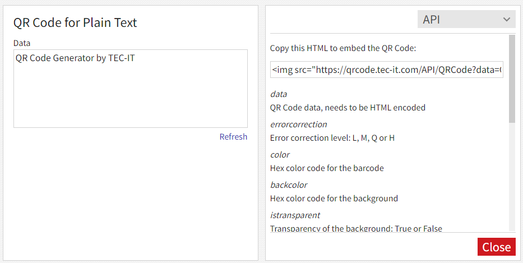Click the 'QR Code for Plain Text' heading

click(x=75, y=22)
